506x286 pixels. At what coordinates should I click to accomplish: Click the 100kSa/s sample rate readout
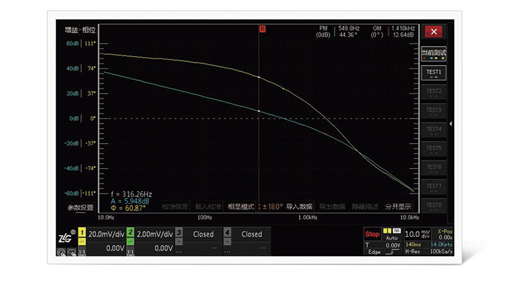[441, 251]
